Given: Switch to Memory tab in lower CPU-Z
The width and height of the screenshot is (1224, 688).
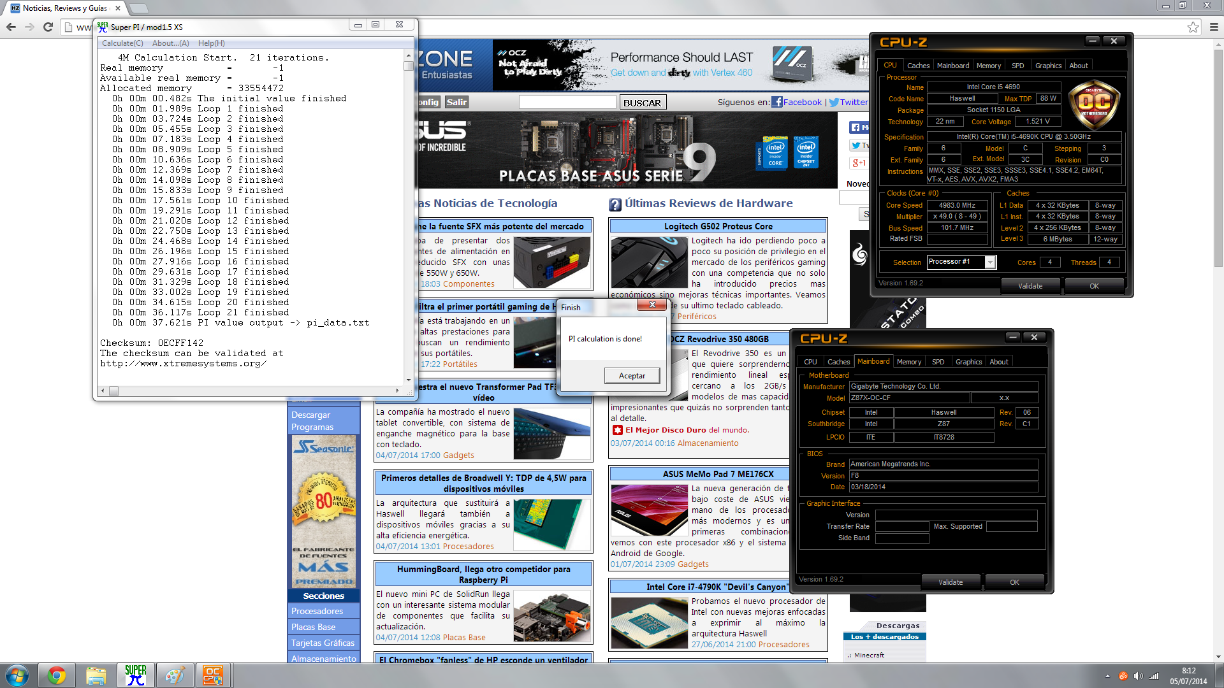Looking at the screenshot, I should (908, 362).
